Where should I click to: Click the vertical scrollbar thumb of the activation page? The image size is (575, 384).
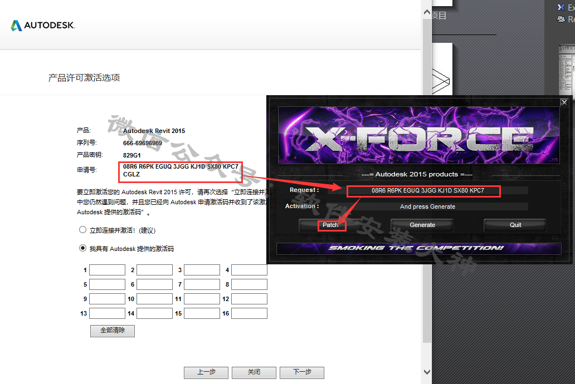tap(427, 180)
